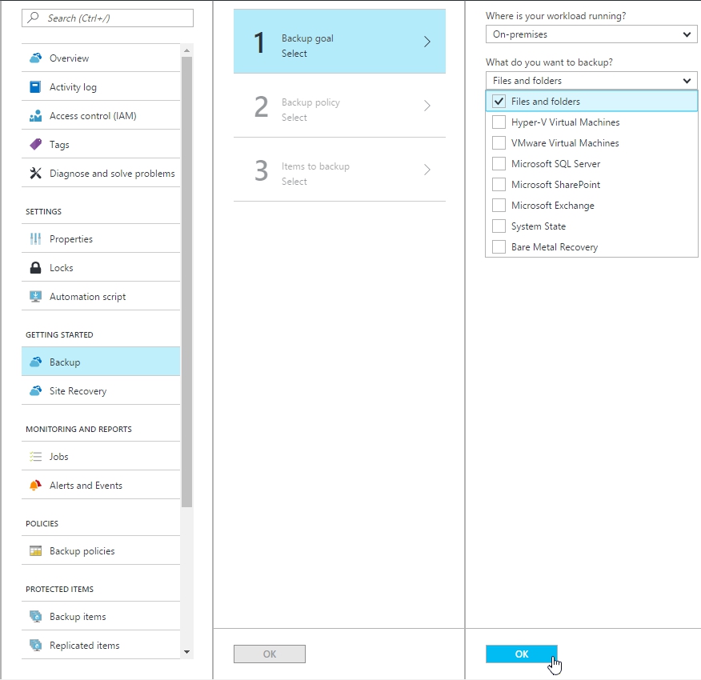Tick the Bare Metal Recovery checkbox
Screen dimensions: 701x680
point(499,247)
